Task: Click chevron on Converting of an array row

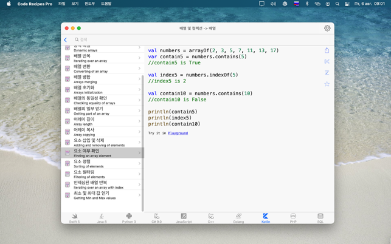Action: click(139, 69)
